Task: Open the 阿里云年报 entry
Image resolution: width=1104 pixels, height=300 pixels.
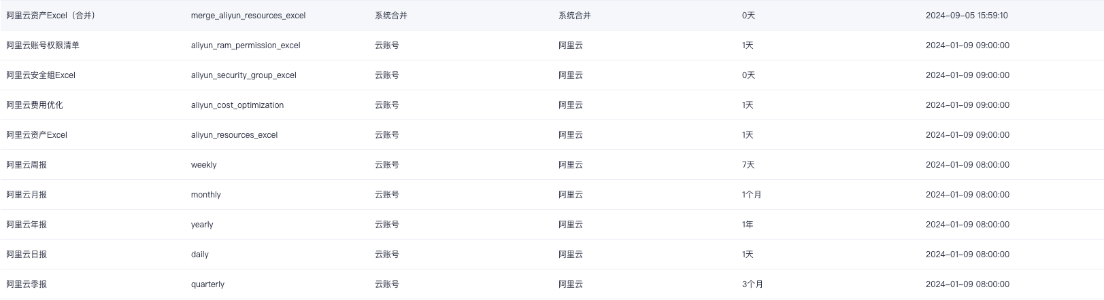Action: (27, 225)
